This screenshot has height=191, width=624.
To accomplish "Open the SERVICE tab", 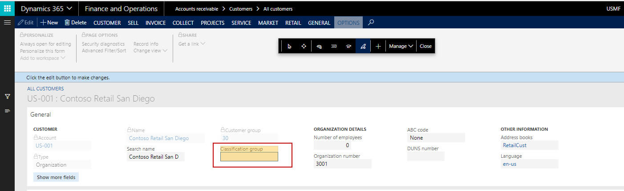I will [x=241, y=23].
